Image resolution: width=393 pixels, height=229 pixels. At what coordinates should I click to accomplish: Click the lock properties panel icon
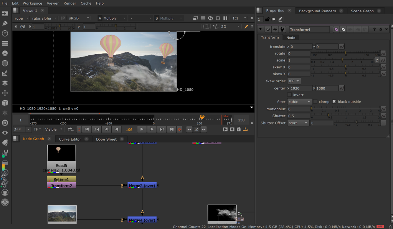pos(267,19)
